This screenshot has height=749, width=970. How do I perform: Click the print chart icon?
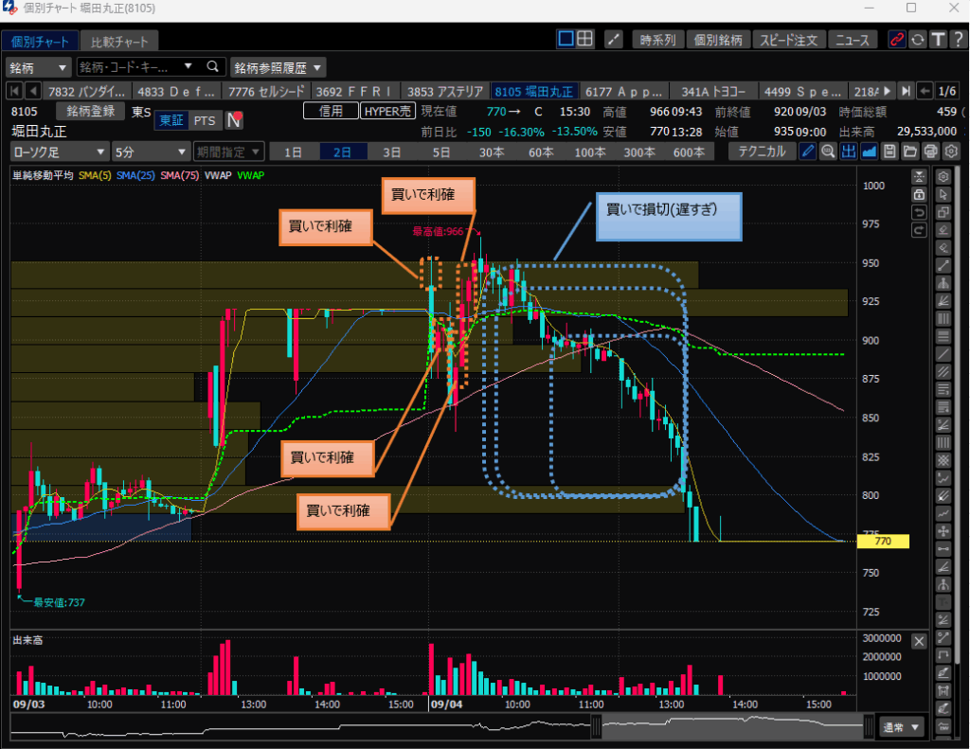(x=931, y=152)
